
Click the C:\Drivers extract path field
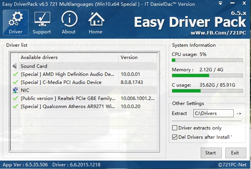(x=213, y=113)
